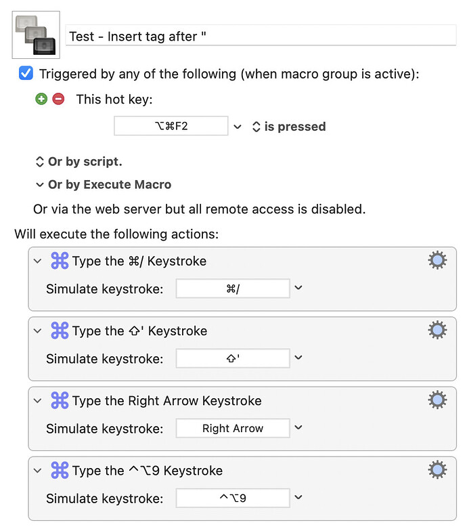This screenshot has height=531, width=467.
Task: Select the command icon of ⌘/ Keystroke action
Action: point(60,261)
